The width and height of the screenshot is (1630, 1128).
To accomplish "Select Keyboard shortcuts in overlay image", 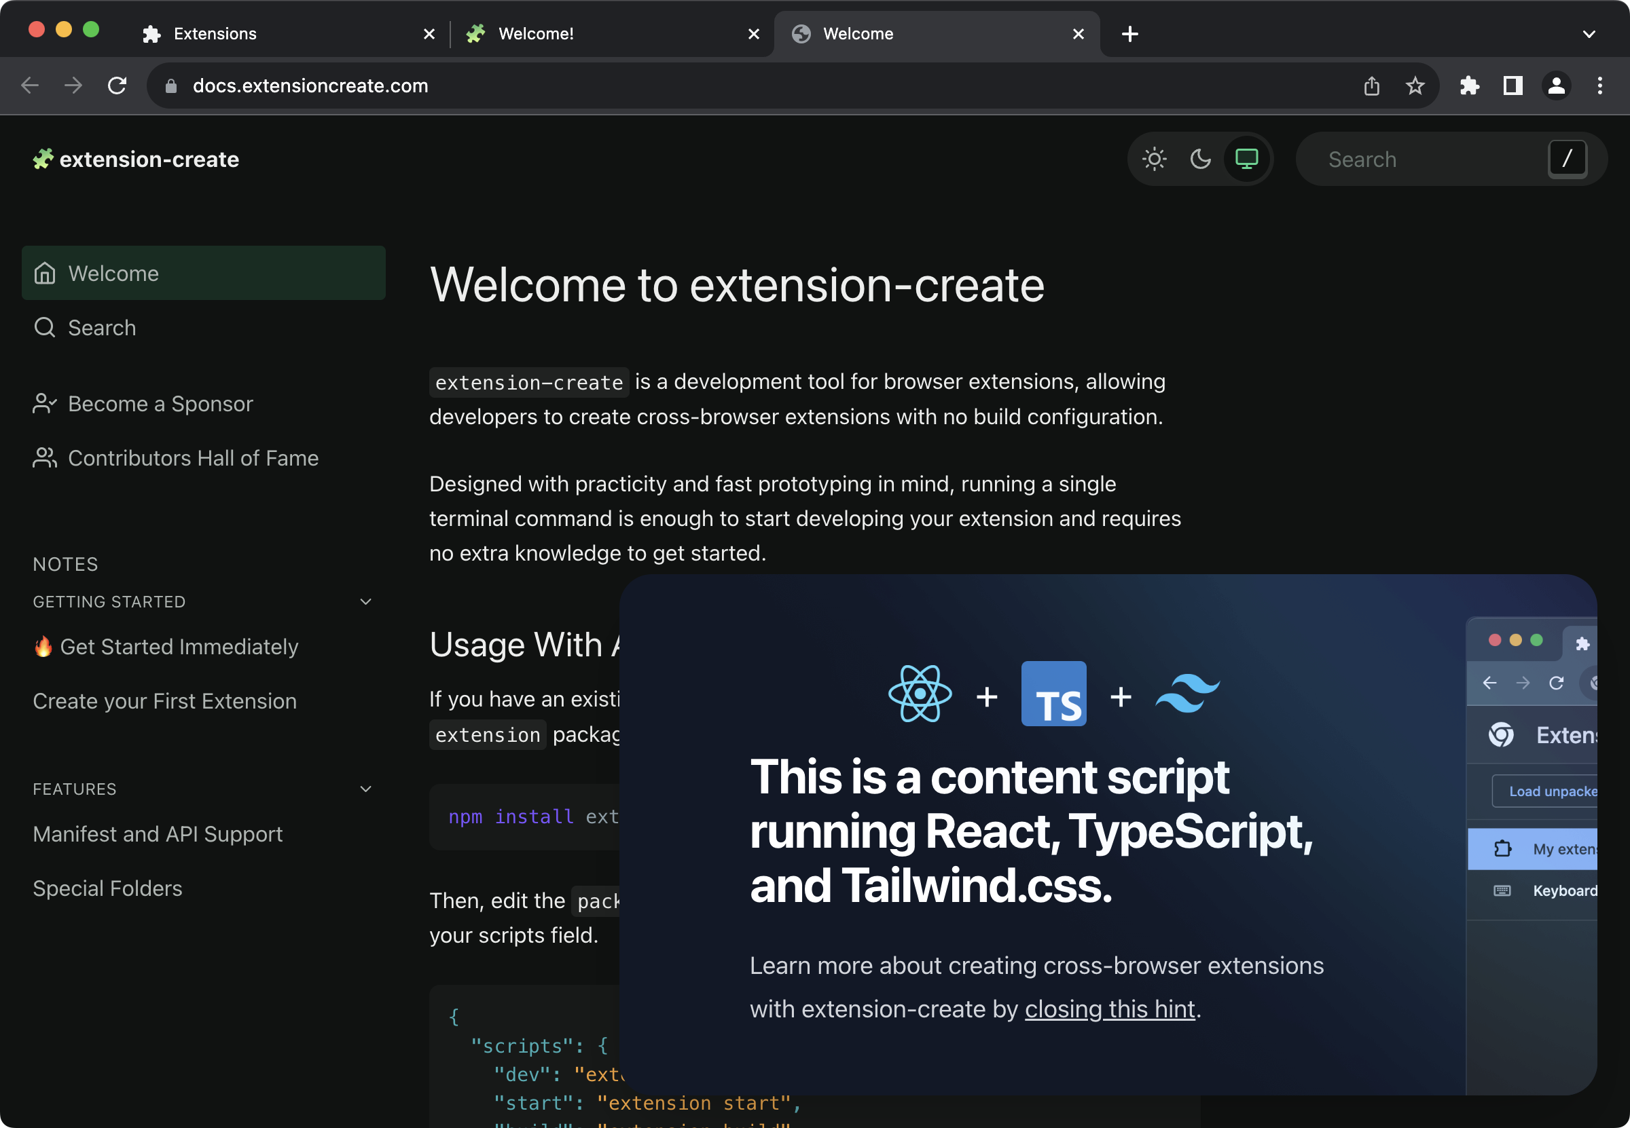I will [1532, 890].
